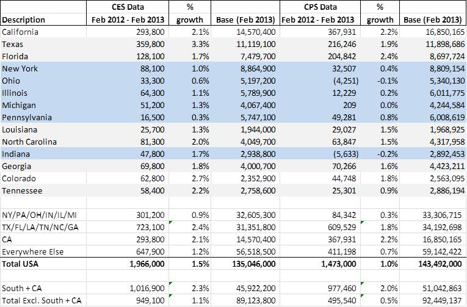Select the Georgia row label
467x307 pixels.
16,166
